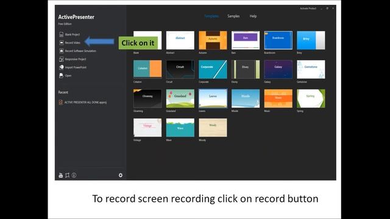The image size is (390, 219).
Task: Choose the Galaxy template thumbnail
Action: point(278,69)
